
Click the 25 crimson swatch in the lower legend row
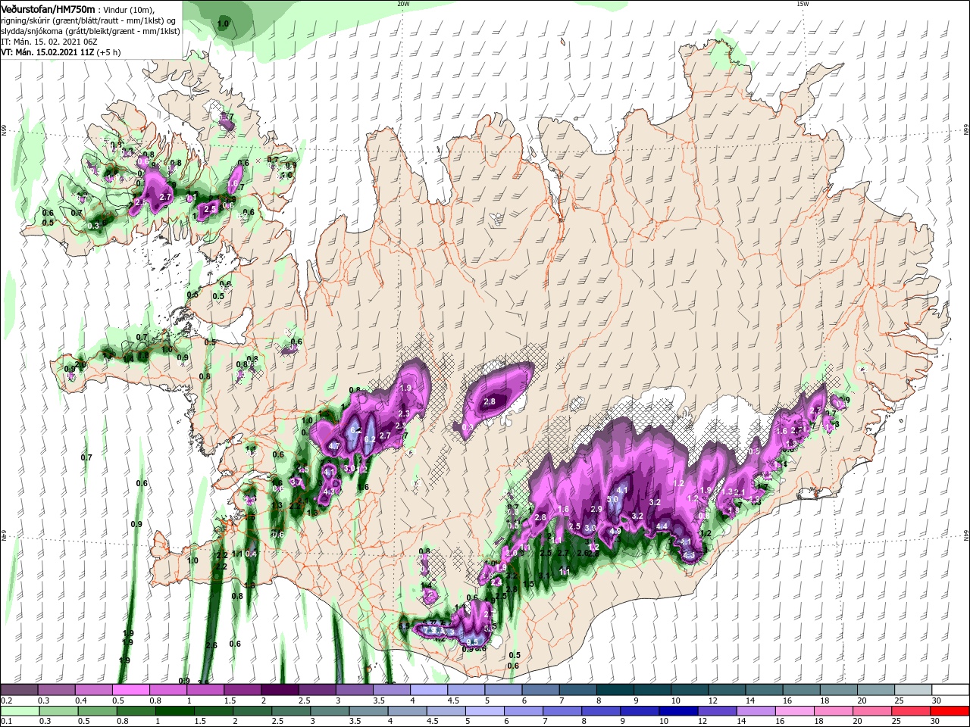click(x=910, y=710)
